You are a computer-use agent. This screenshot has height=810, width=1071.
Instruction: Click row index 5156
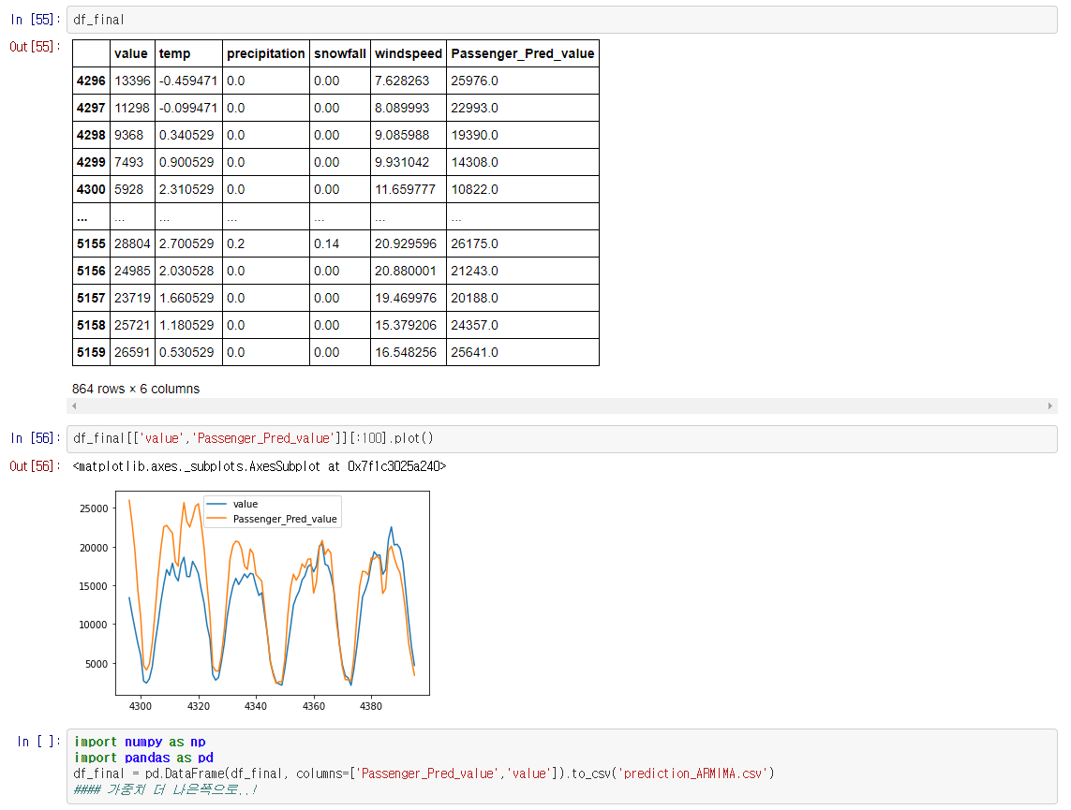coord(91,272)
